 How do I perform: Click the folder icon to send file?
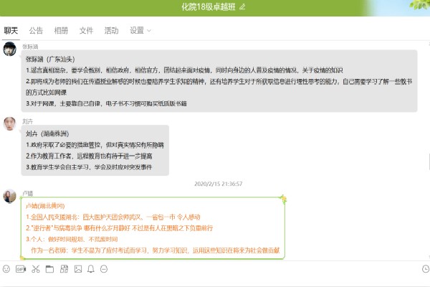point(49,269)
